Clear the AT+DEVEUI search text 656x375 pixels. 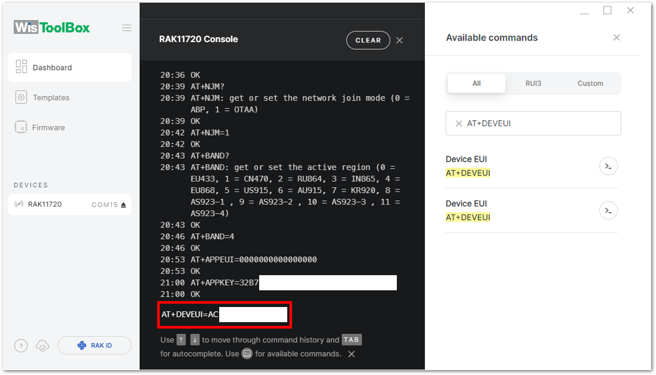pyautogui.click(x=459, y=124)
